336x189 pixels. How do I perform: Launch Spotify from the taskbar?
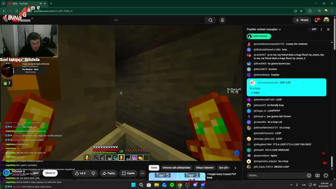(x=172, y=185)
